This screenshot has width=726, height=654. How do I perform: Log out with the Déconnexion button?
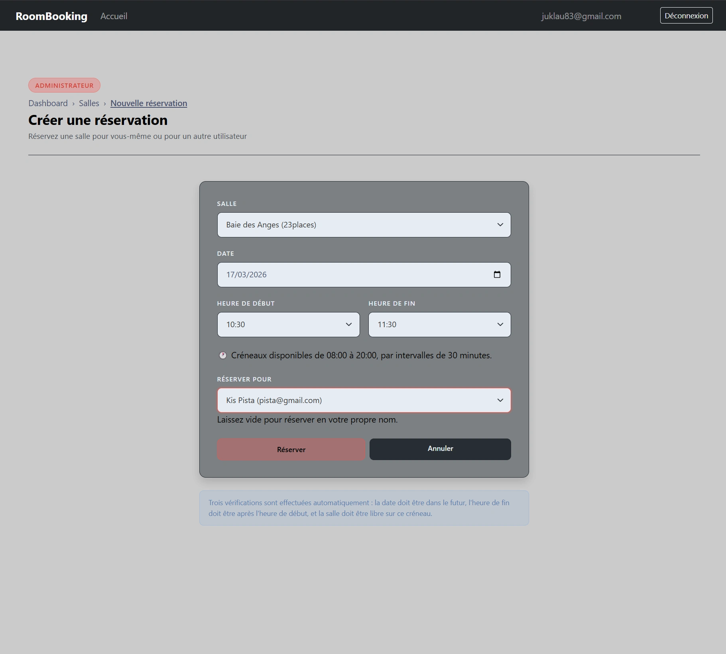pos(686,16)
